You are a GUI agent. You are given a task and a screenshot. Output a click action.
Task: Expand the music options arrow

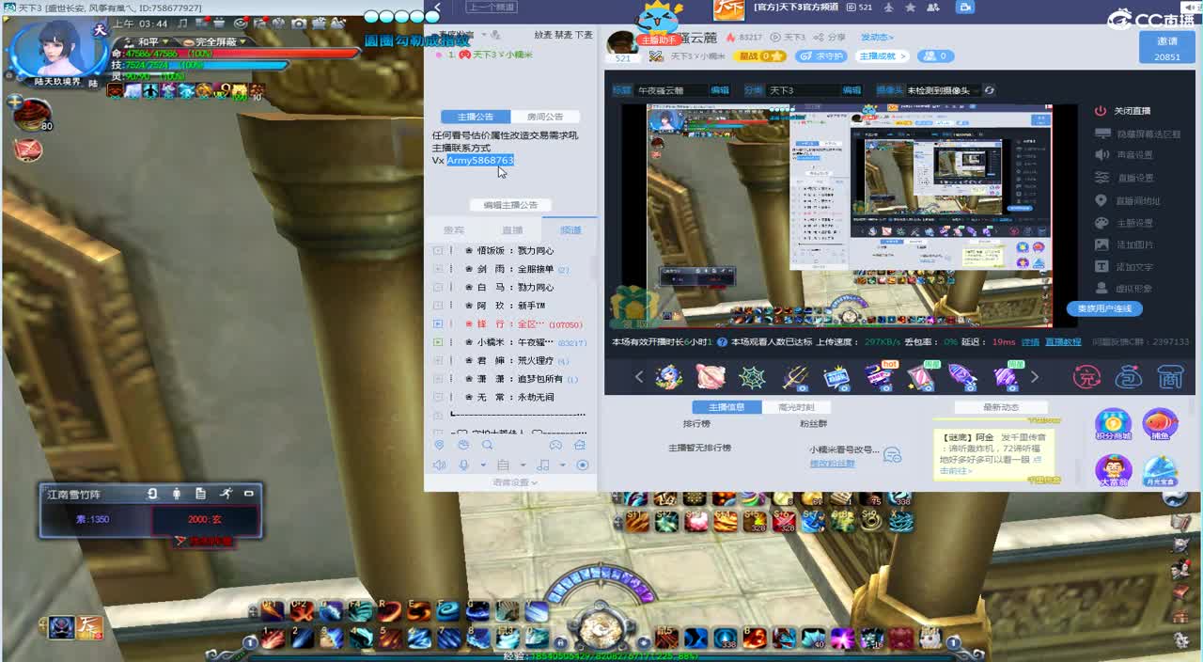563,465
